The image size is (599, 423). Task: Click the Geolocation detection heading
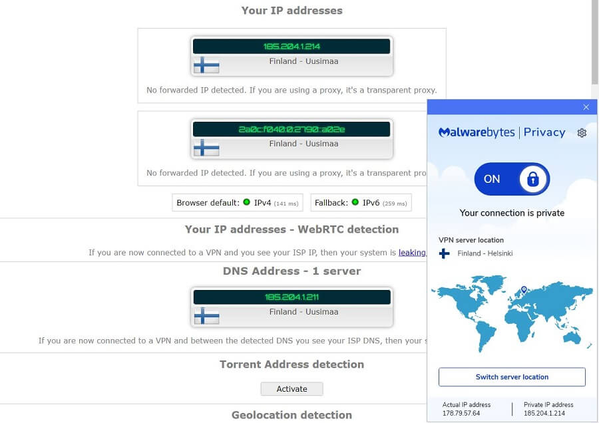(x=292, y=415)
